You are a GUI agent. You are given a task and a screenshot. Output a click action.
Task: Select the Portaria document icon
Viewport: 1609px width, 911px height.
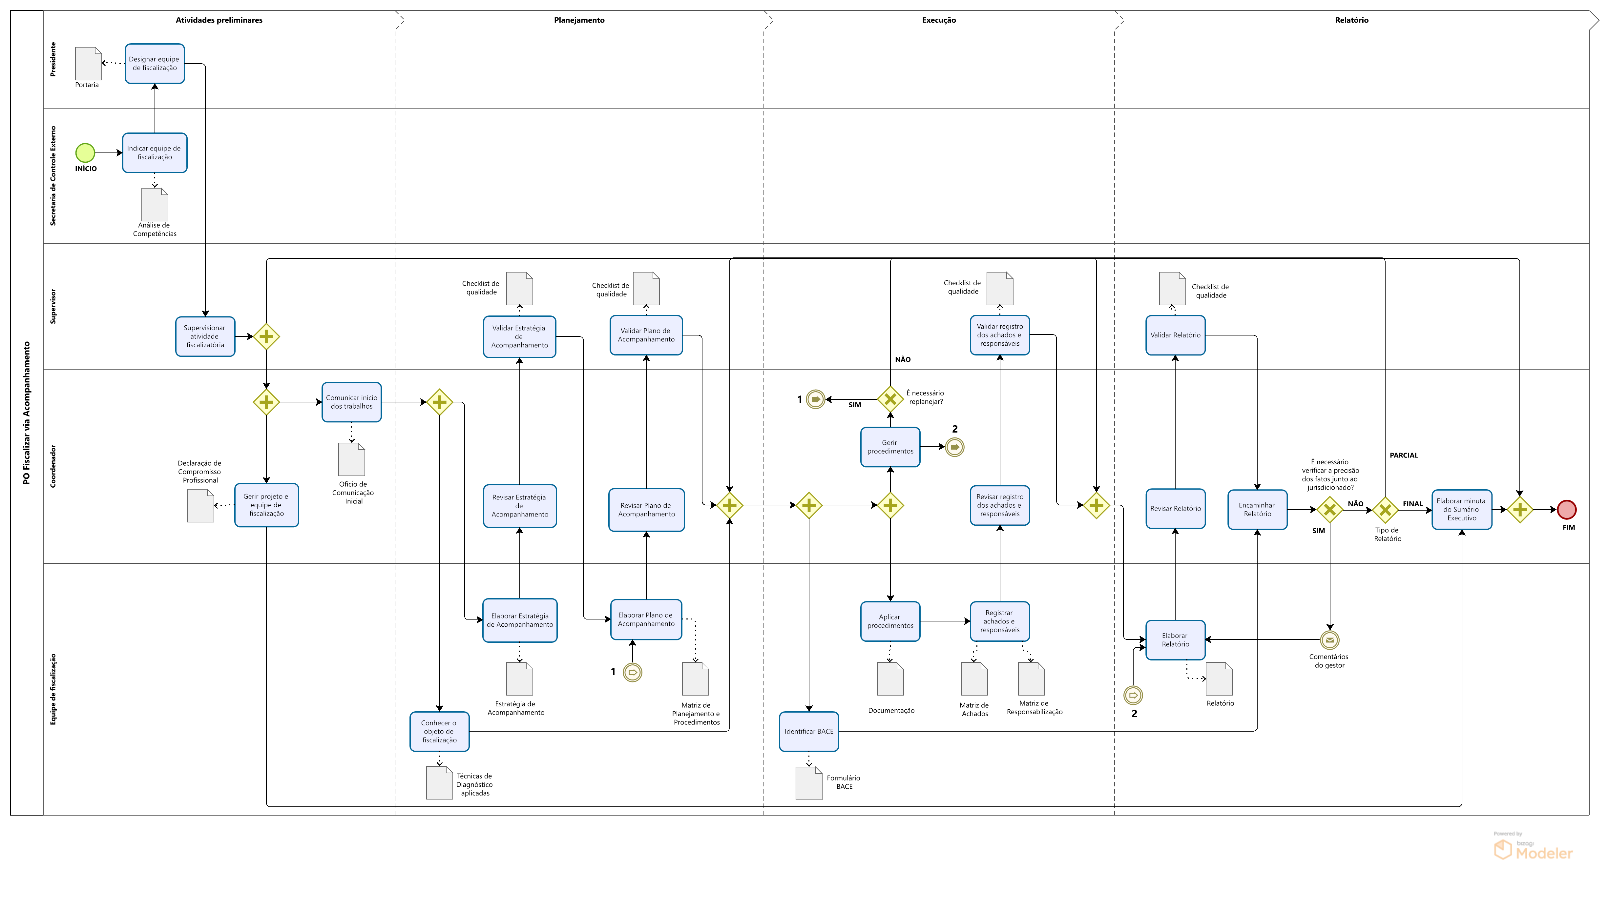pyautogui.click(x=88, y=63)
